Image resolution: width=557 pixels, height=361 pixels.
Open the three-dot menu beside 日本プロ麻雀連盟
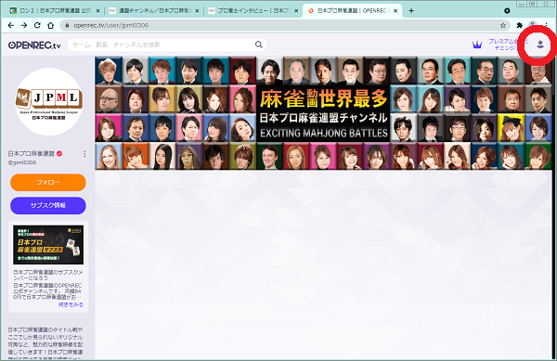(x=84, y=154)
